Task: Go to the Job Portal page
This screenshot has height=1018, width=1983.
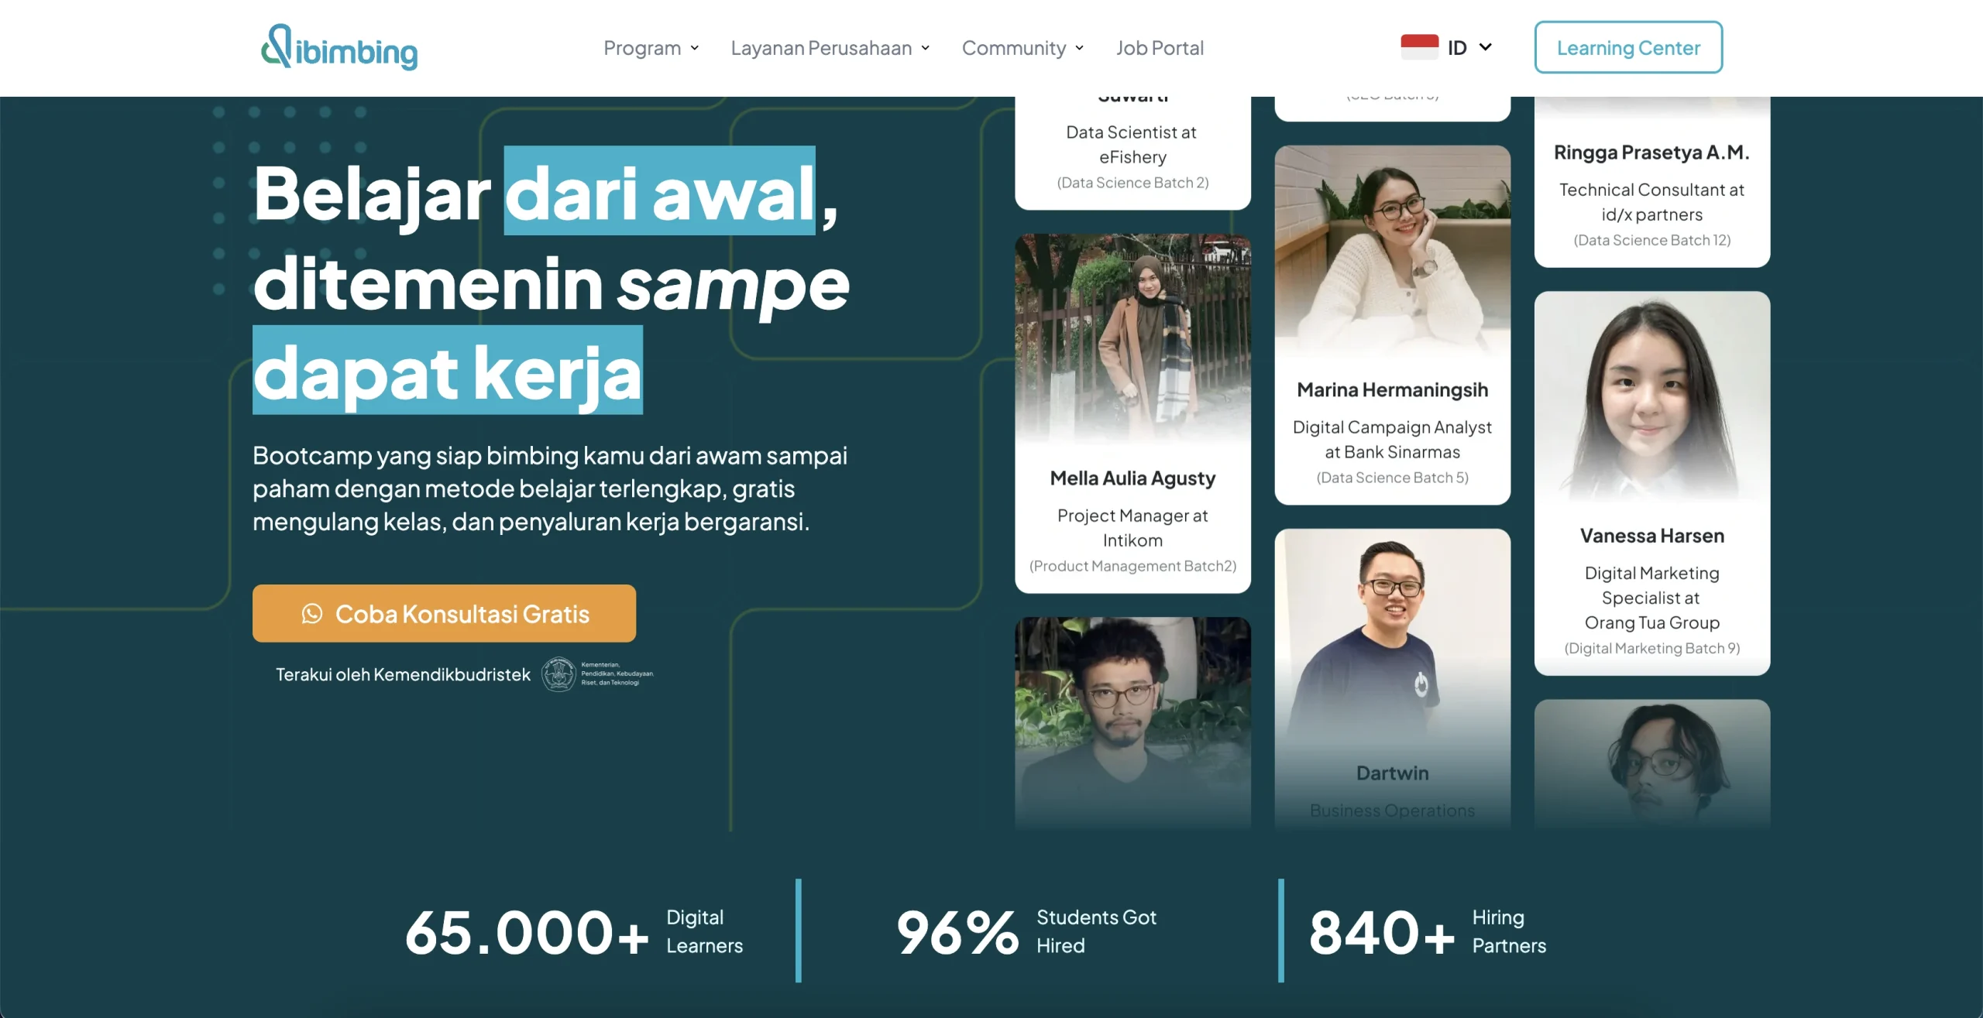Action: click(x=1160, y=48)
